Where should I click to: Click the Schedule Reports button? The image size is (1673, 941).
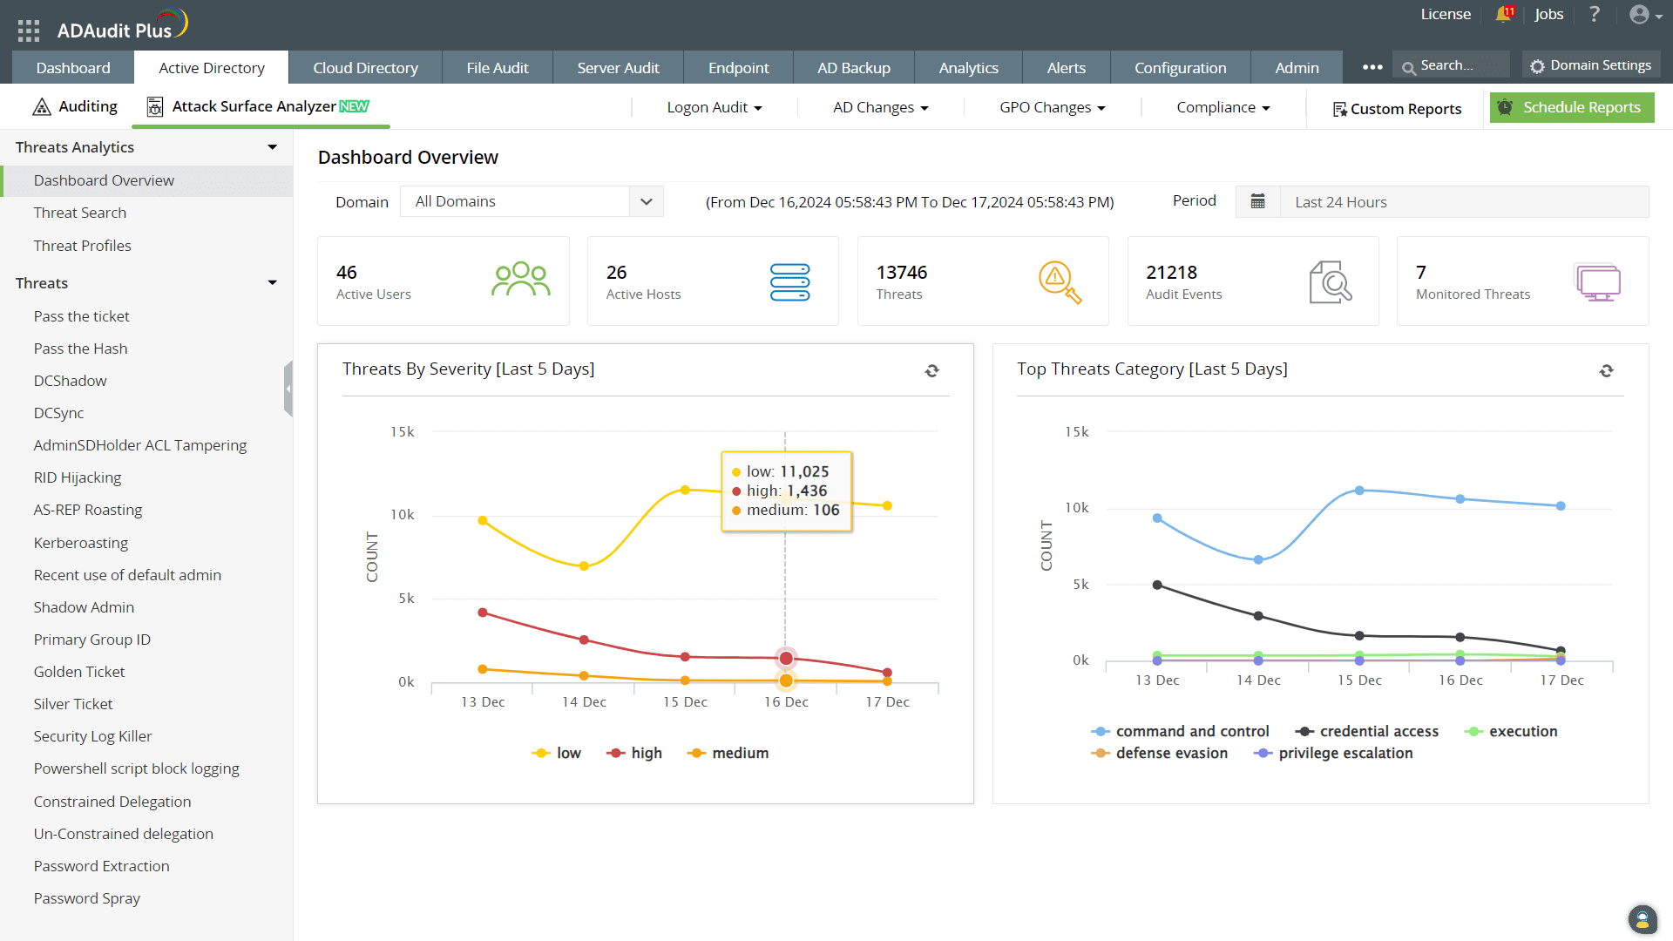pyautogui.click(x=1571, y=108)
